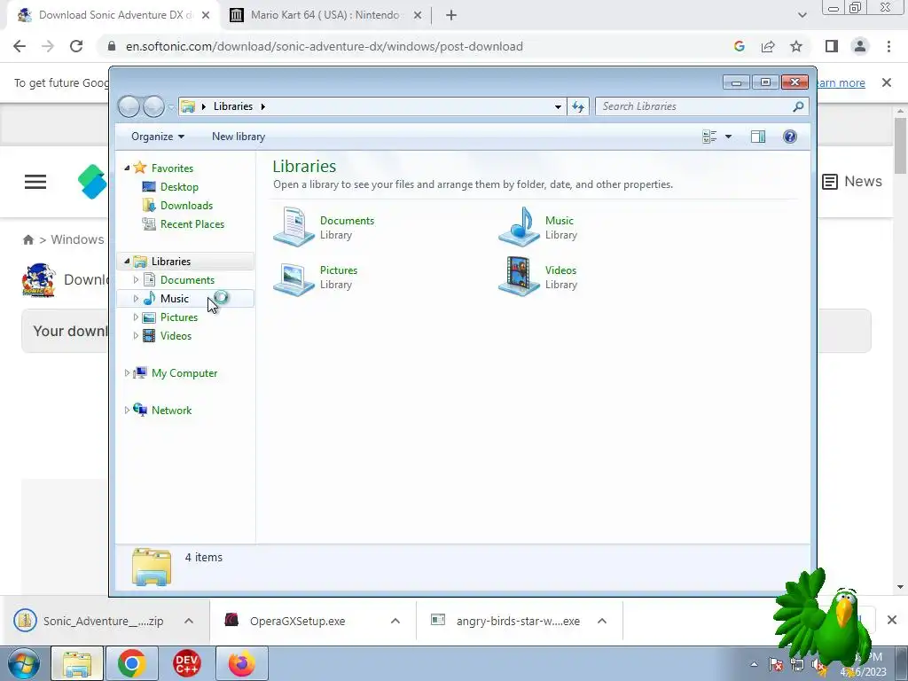The image size is (908, 681).
Task: Expand the Music tree node arrow
Action: [x=136, y=299]
